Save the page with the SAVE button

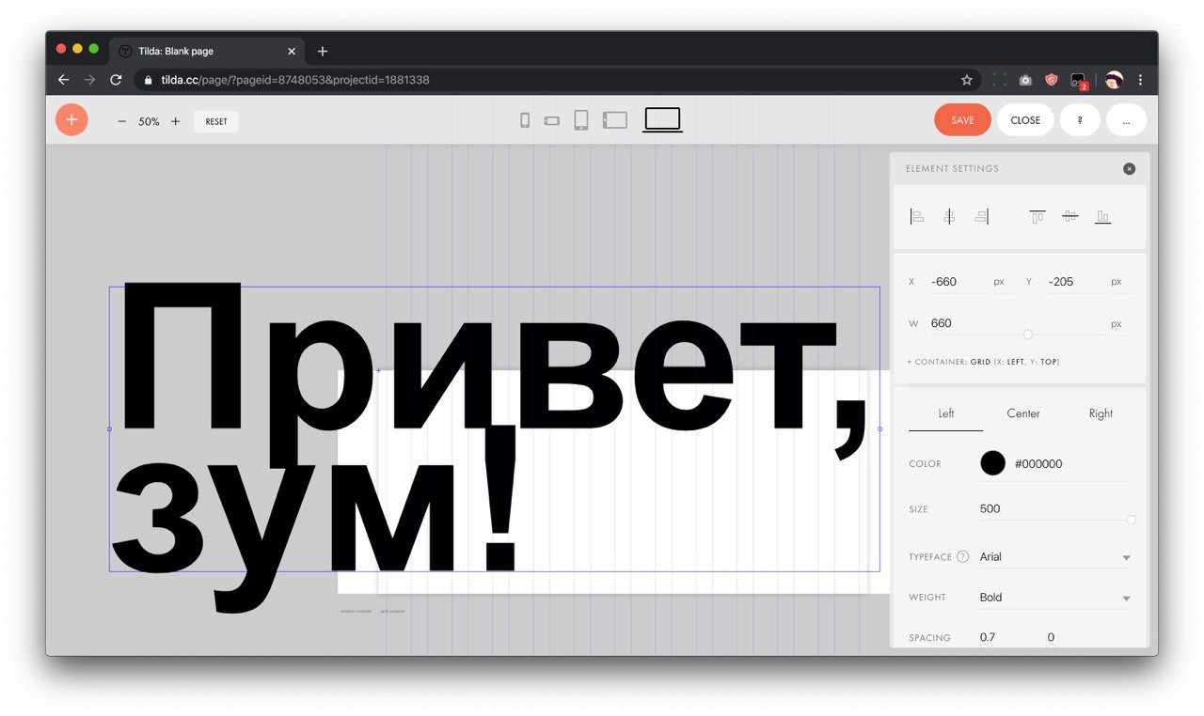(962, 120)
